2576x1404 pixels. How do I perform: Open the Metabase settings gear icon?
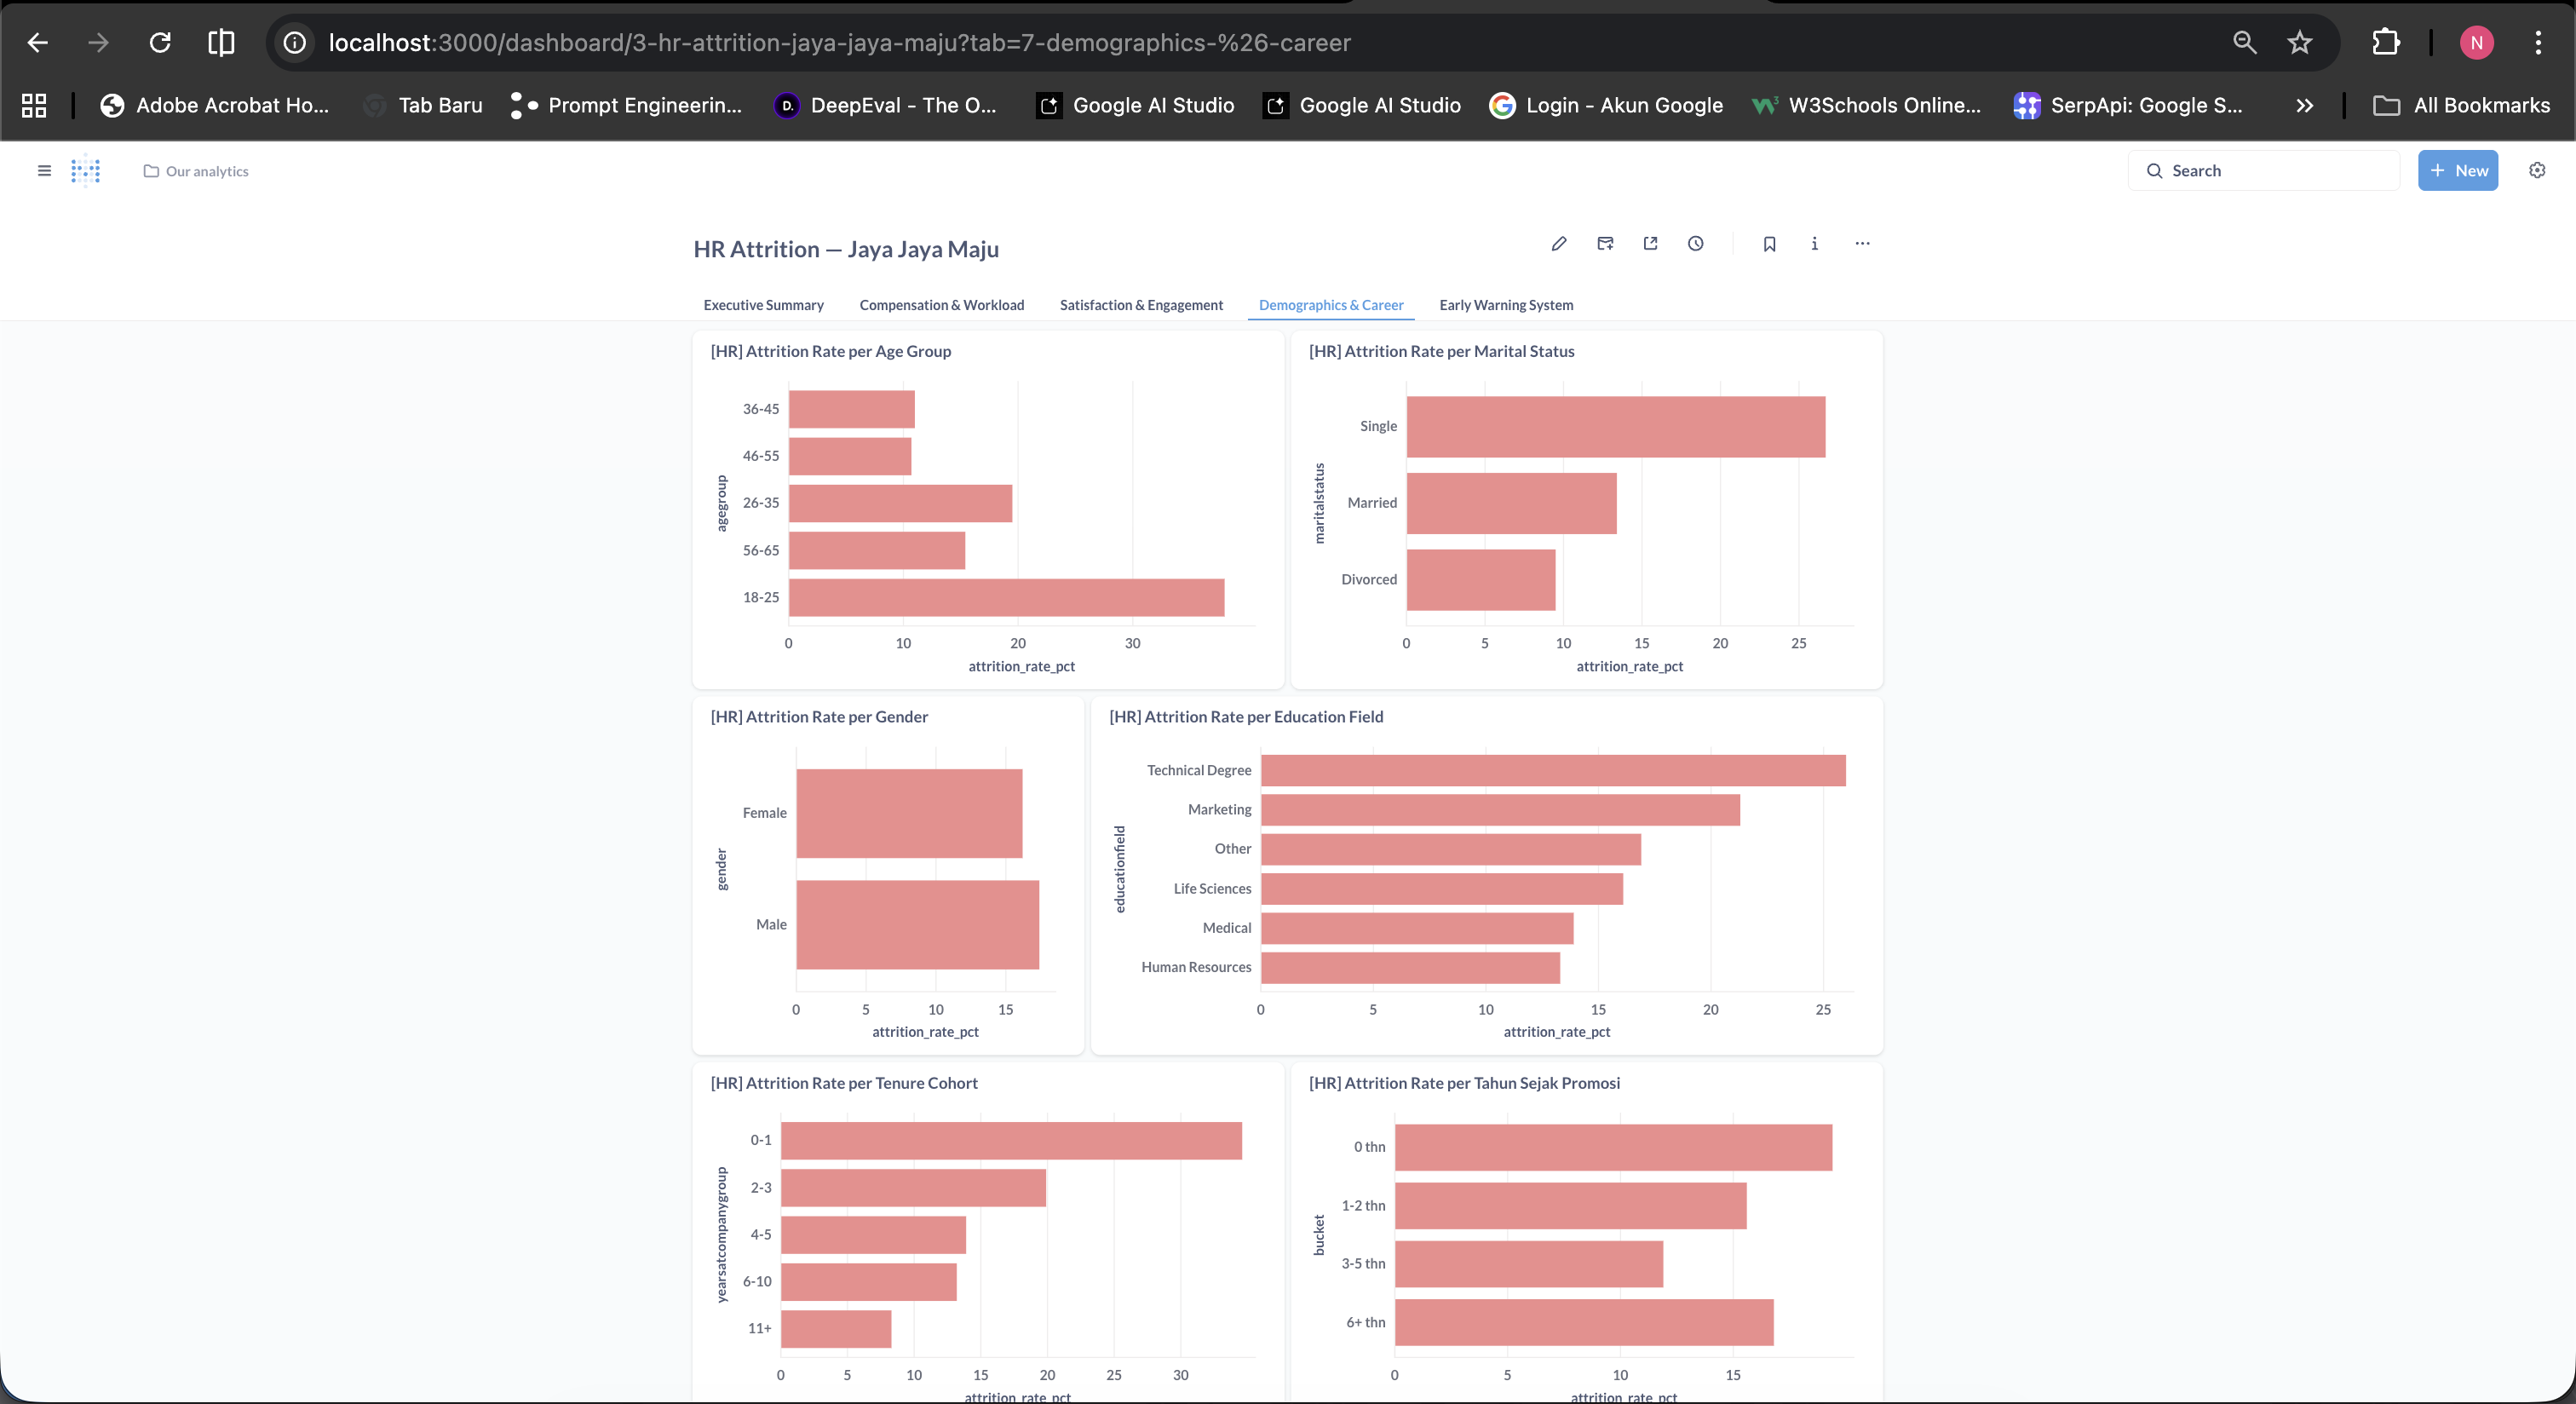pyautogui.click(x=2537, y=170)
